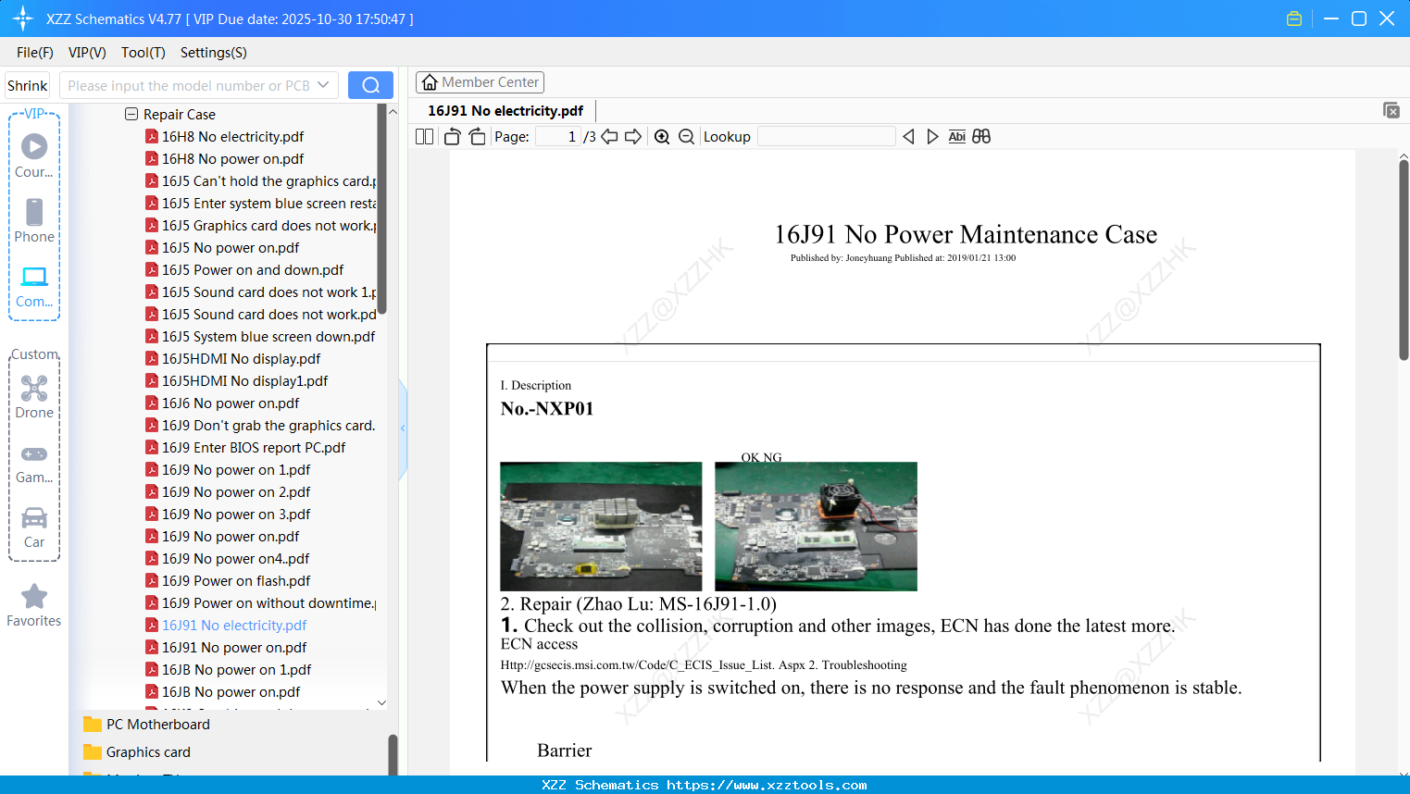Open 16J9 Enter BIOS report PC.pdf
Image resolution: width=1410 pixels, height=794 pixels.
(245, 448)
